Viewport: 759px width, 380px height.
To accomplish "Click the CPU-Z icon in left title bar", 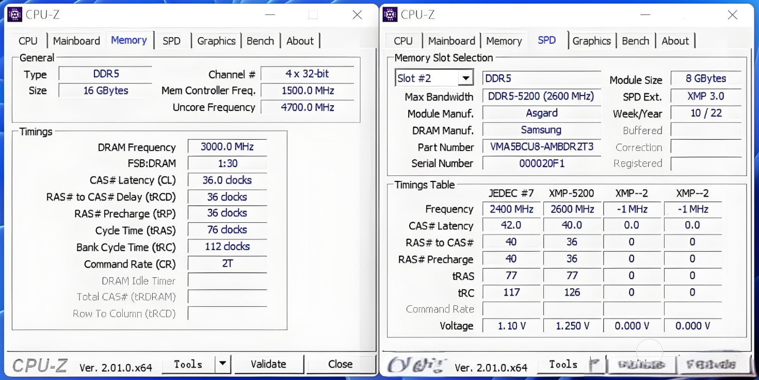I will coord(14,14).
